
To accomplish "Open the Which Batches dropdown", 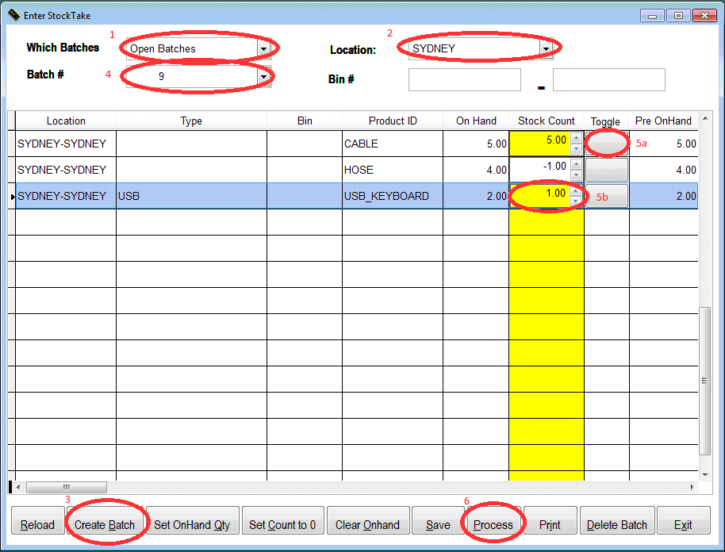I will point(263,48).
